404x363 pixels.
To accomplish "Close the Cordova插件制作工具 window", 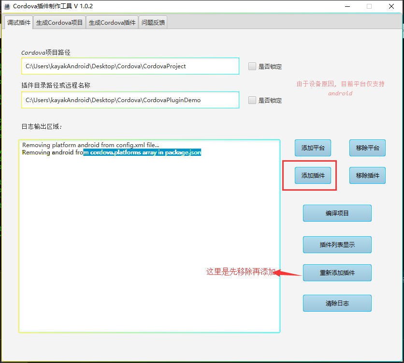I will (391, 6).
